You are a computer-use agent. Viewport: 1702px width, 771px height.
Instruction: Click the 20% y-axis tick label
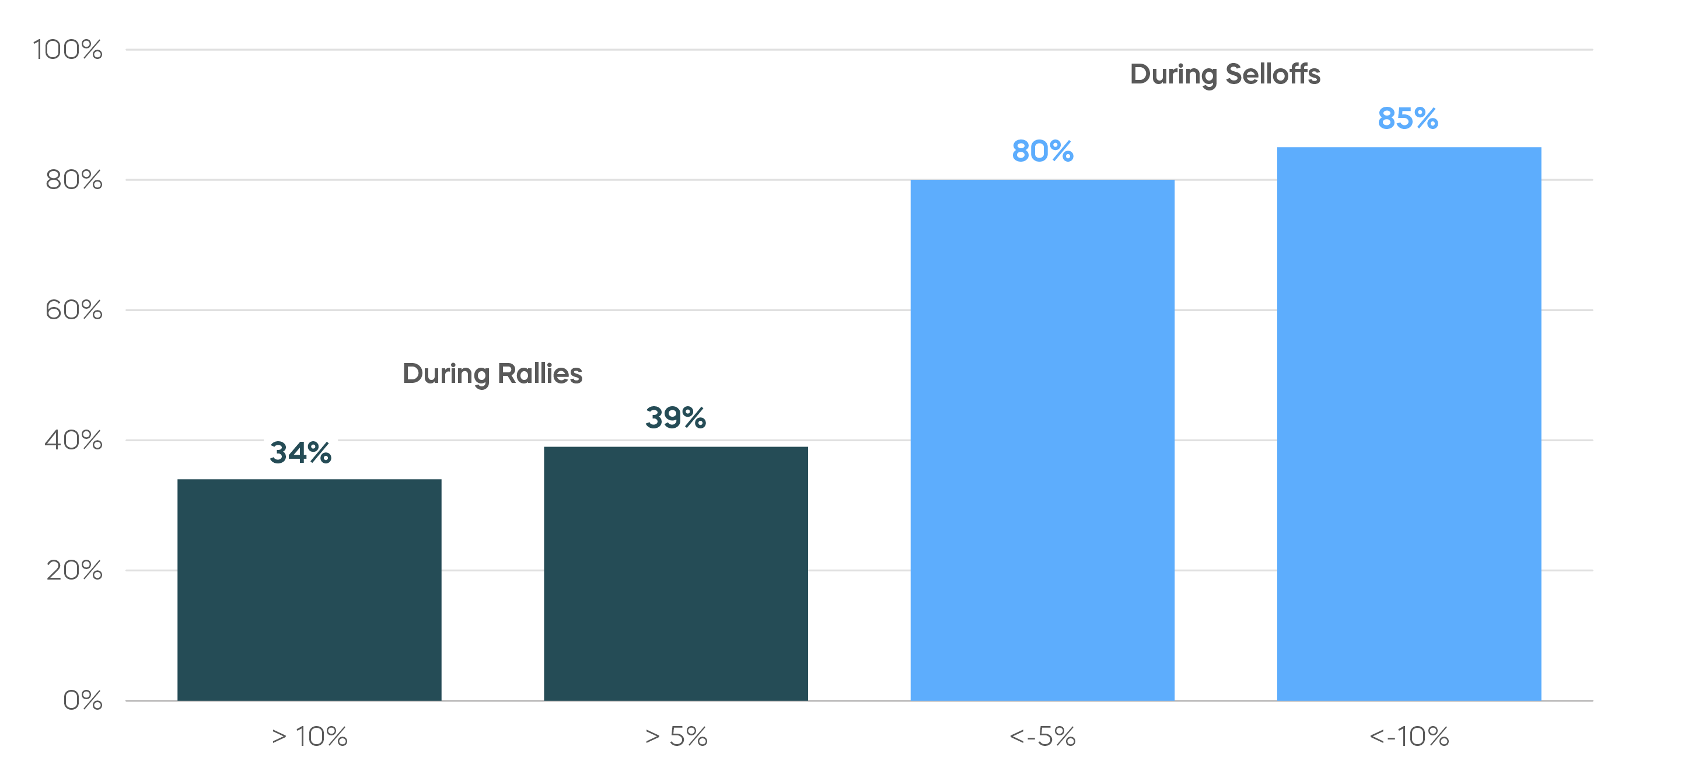75,570
